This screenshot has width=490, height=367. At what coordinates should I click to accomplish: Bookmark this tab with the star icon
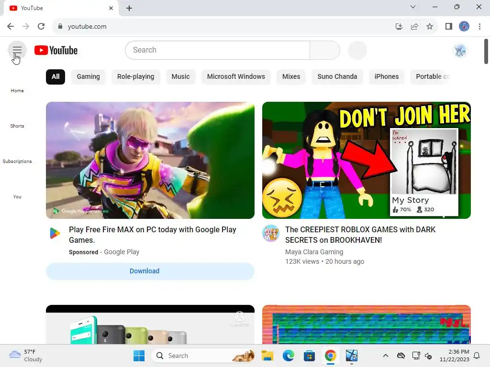click(430, 27)
